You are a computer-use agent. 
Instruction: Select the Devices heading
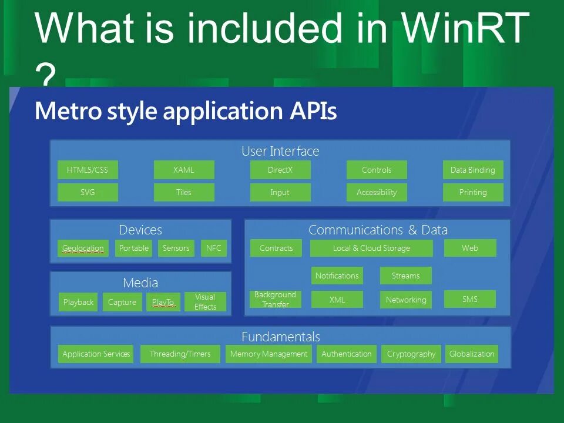140,230
